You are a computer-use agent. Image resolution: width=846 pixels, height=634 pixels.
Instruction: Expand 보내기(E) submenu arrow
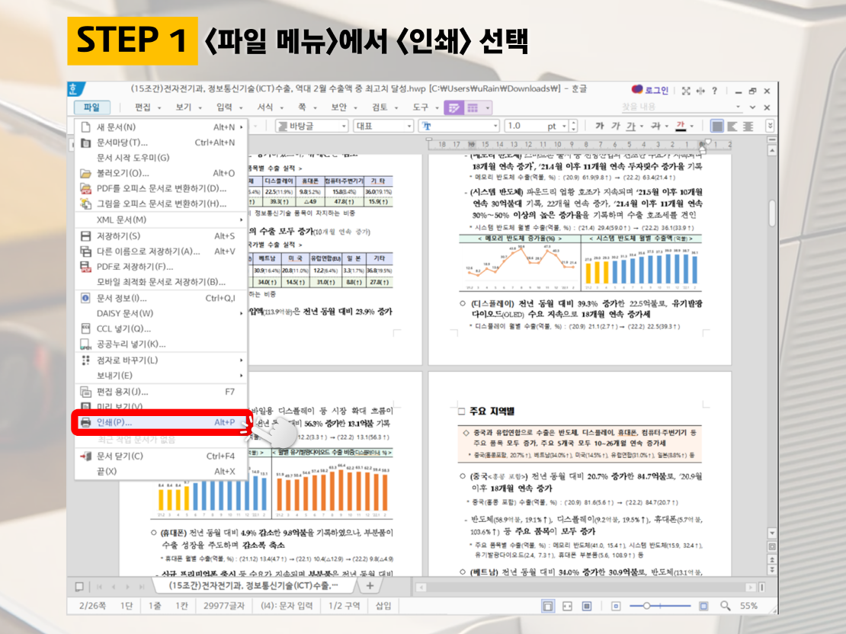(241, 375)
